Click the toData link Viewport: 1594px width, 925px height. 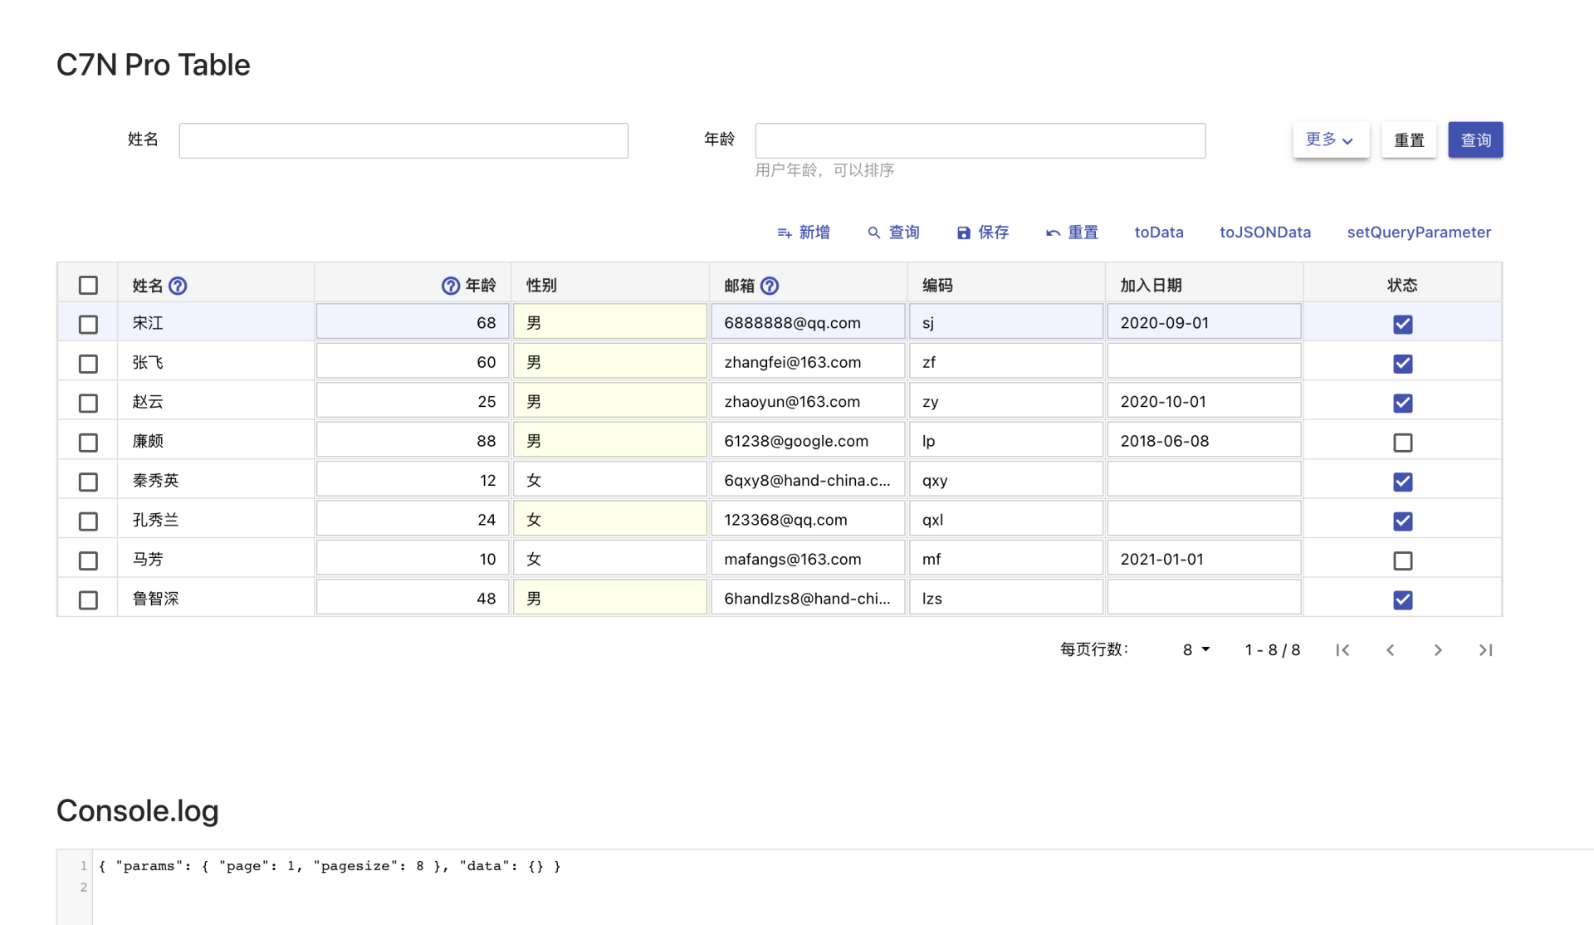point(1159,232)
